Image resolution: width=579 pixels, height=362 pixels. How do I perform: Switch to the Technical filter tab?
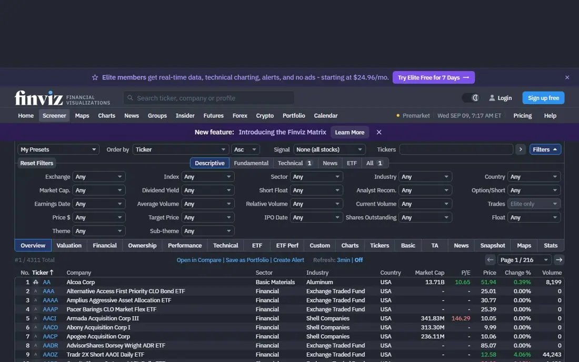pyautogui.click(x=295, y=163)
